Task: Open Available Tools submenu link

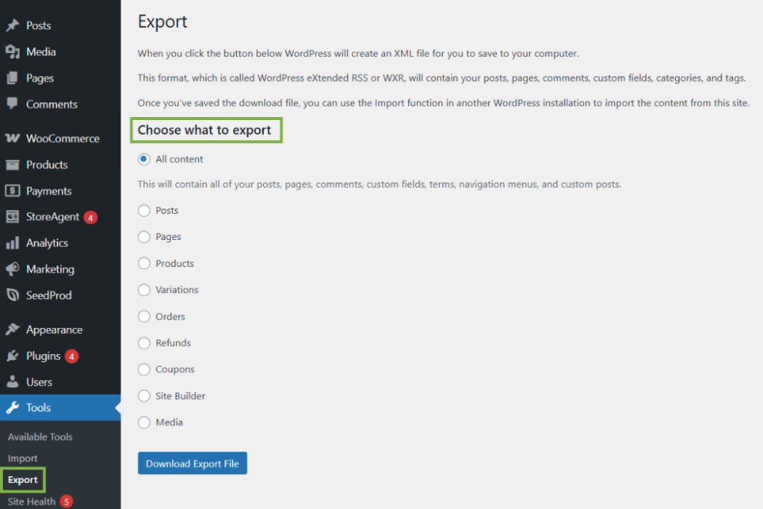Action: pyautogui.click(x=40, y=437)
